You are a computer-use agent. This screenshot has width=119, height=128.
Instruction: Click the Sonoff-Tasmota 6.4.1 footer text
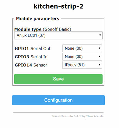point(66,116)
